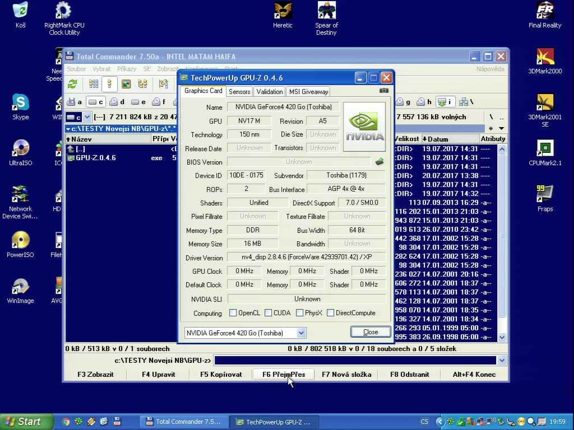Open the Heretic desktop shortcut

[283, 16]
